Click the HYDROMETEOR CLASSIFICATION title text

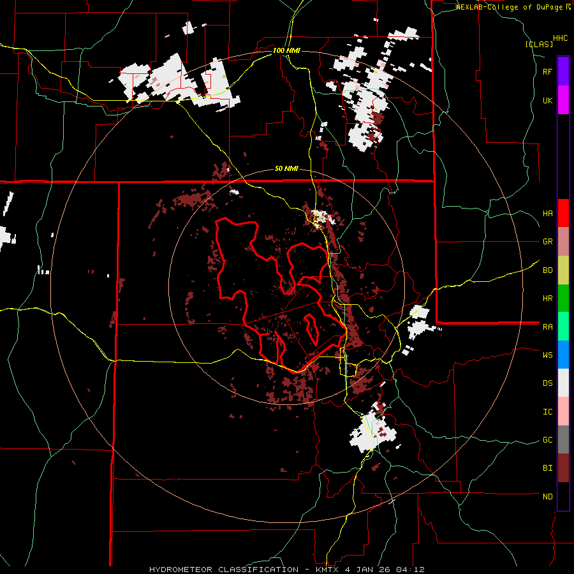pyautogui.click(x=224, y=570)
